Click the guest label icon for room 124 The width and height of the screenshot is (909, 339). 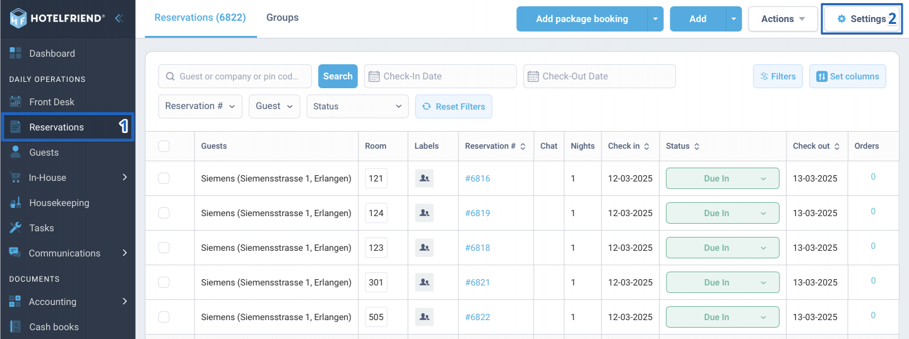(x=424, y=213)
